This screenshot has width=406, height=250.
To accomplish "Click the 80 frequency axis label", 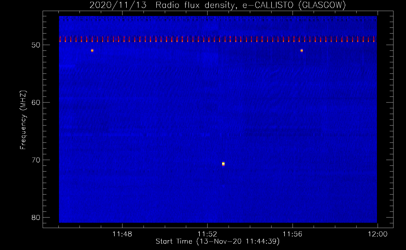I will (x=36, y=217).
